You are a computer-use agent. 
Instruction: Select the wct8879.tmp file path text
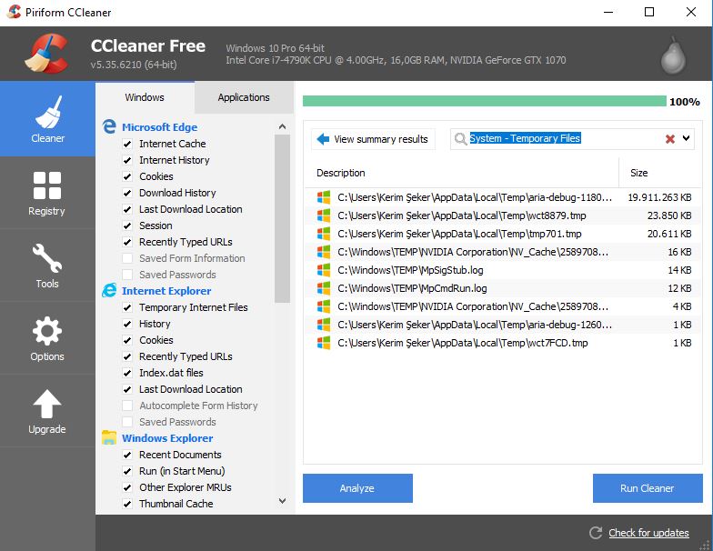(x=462, y=215)
